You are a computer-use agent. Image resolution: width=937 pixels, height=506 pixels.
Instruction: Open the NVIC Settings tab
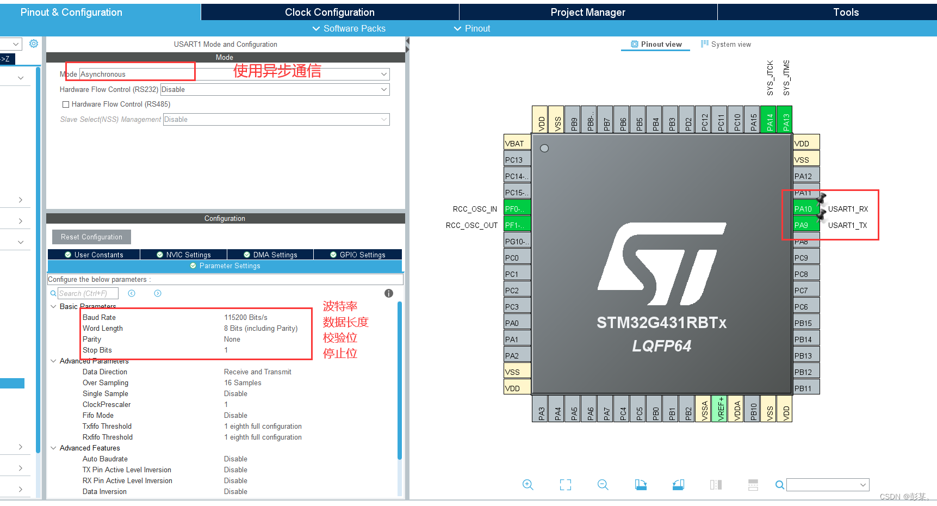pos(184,255)
